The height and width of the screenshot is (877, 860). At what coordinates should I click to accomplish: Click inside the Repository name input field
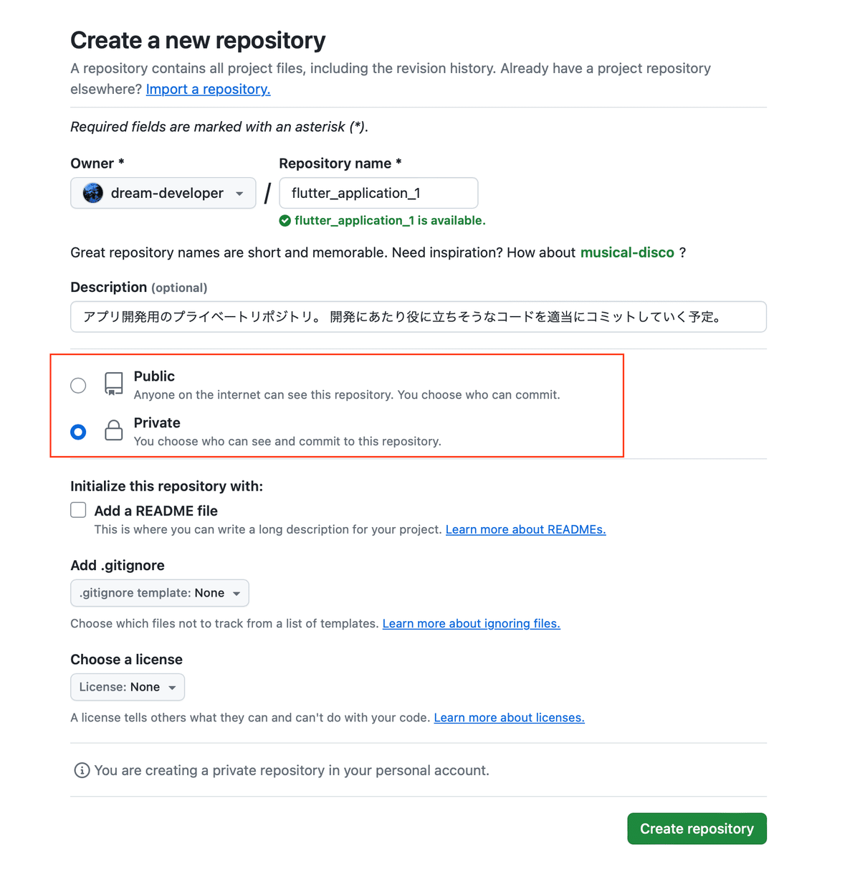[x=378, y=193]
